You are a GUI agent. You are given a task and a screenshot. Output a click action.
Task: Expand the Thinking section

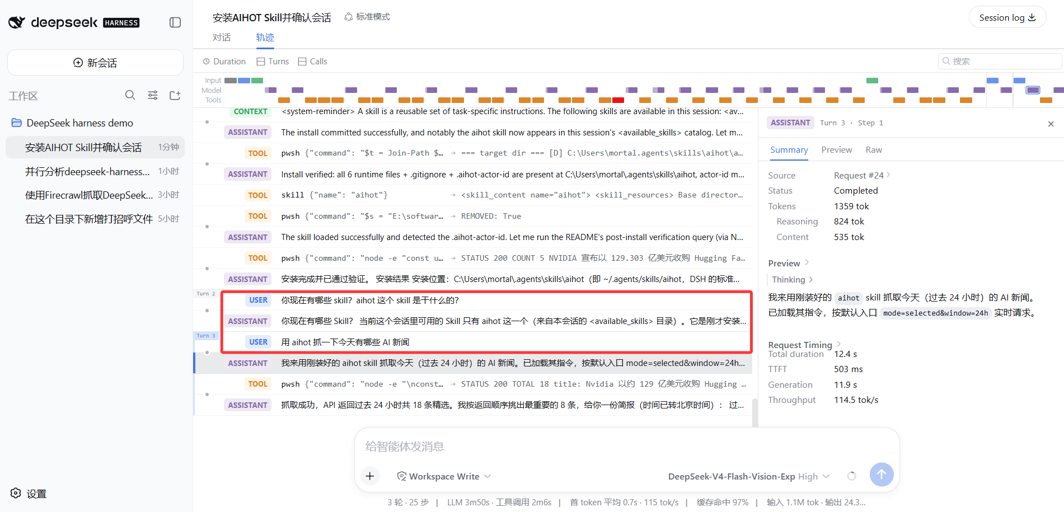click(x=792, y=279)
